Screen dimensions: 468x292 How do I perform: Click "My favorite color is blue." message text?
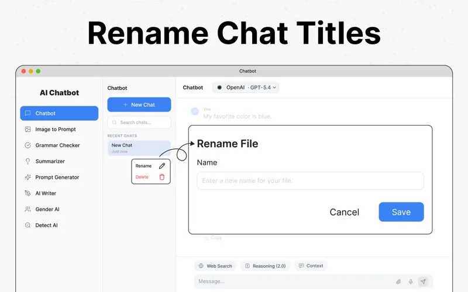click(x=238, y=116)
